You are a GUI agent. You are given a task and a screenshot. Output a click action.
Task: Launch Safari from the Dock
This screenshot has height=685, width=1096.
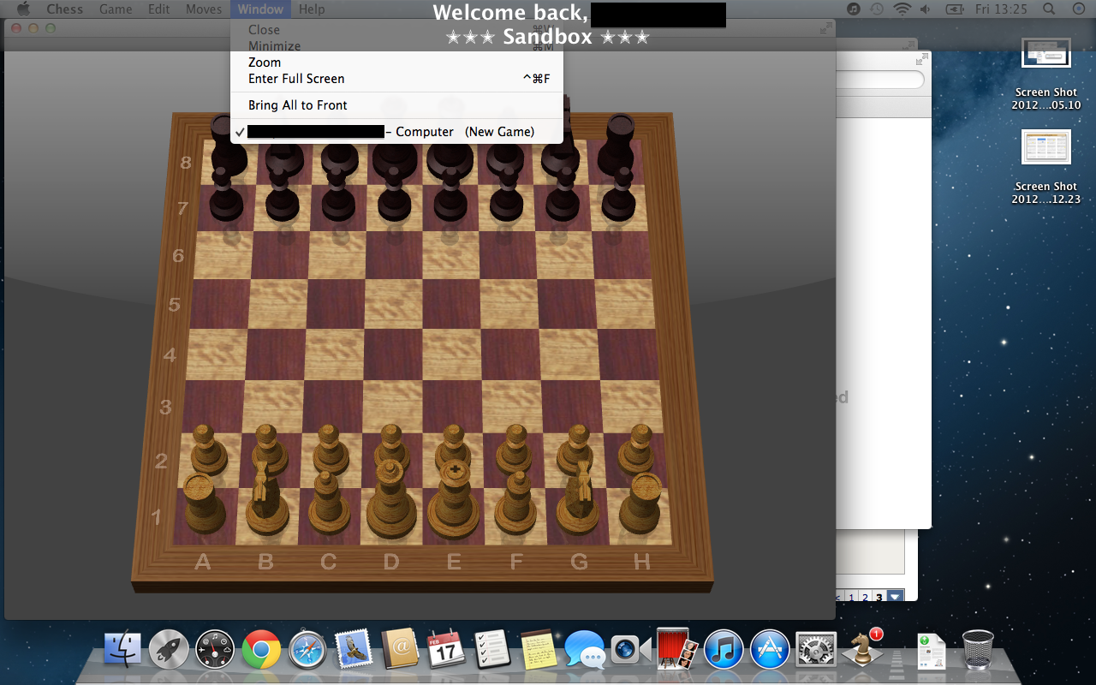(307, 650)
